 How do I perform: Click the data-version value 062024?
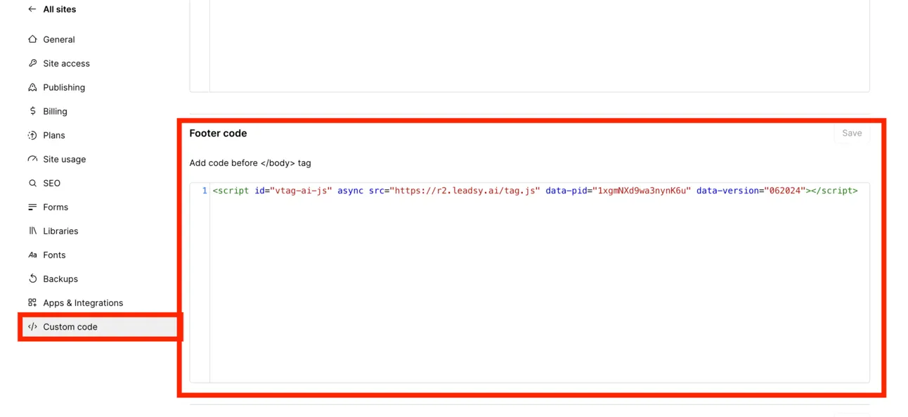click(x=785, y=191)
